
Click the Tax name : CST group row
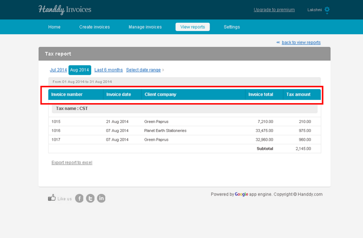pos(184,108)
